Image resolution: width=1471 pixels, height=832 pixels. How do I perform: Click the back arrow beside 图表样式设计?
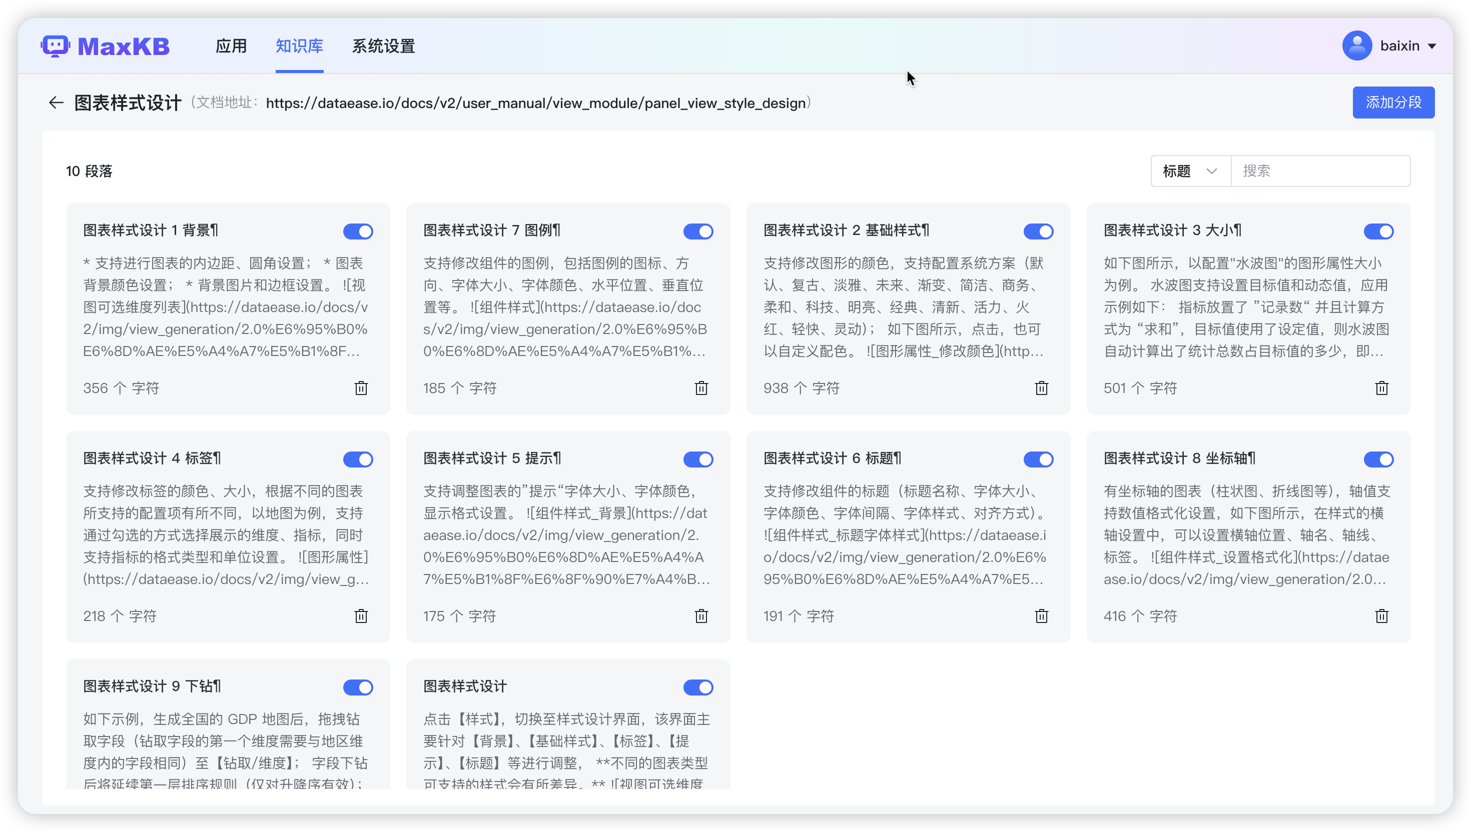click(56, 103)
